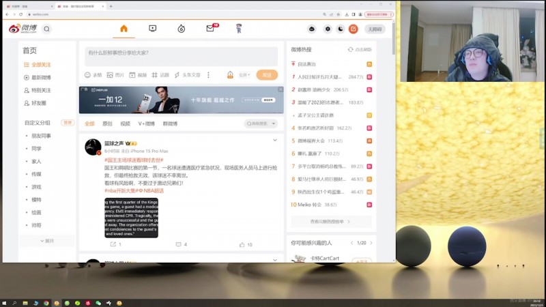546x307 pixels.
Task: Open the 公开 visibility dropdown
Action: [244, 75]
